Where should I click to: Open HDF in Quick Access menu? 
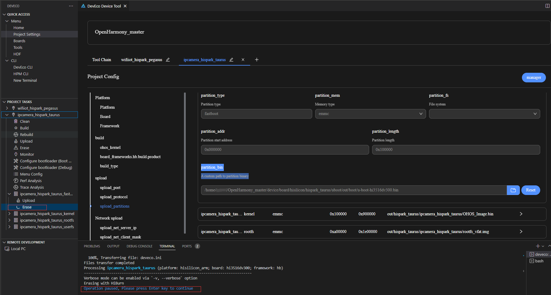pos(17,54)
